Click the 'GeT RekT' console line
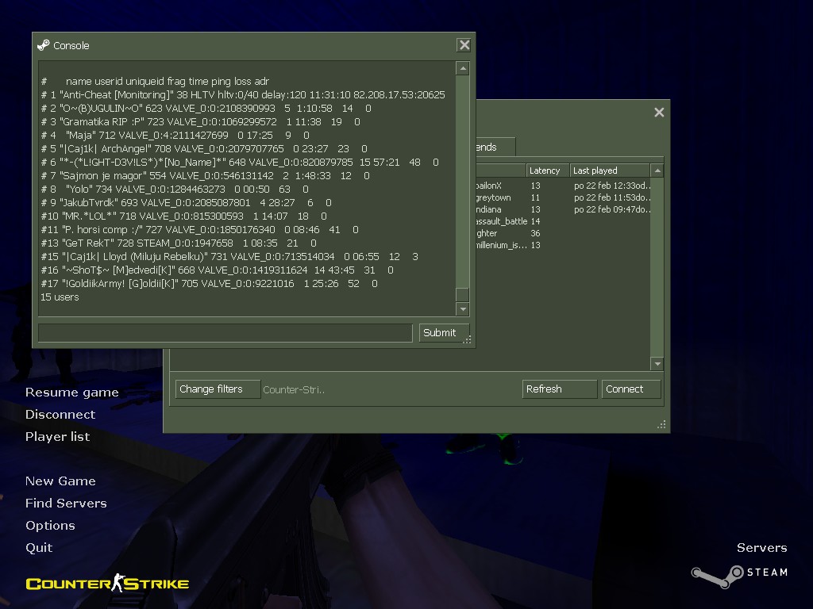813x609 pixels. [179, 243]
